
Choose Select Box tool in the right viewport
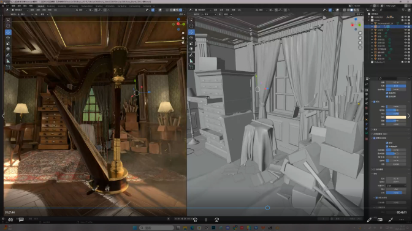(191, 20)
